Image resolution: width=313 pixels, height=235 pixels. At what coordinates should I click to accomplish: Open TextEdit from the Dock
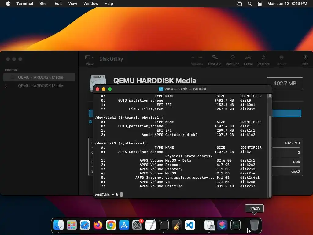pyautogui.click(x=150, y=225)
